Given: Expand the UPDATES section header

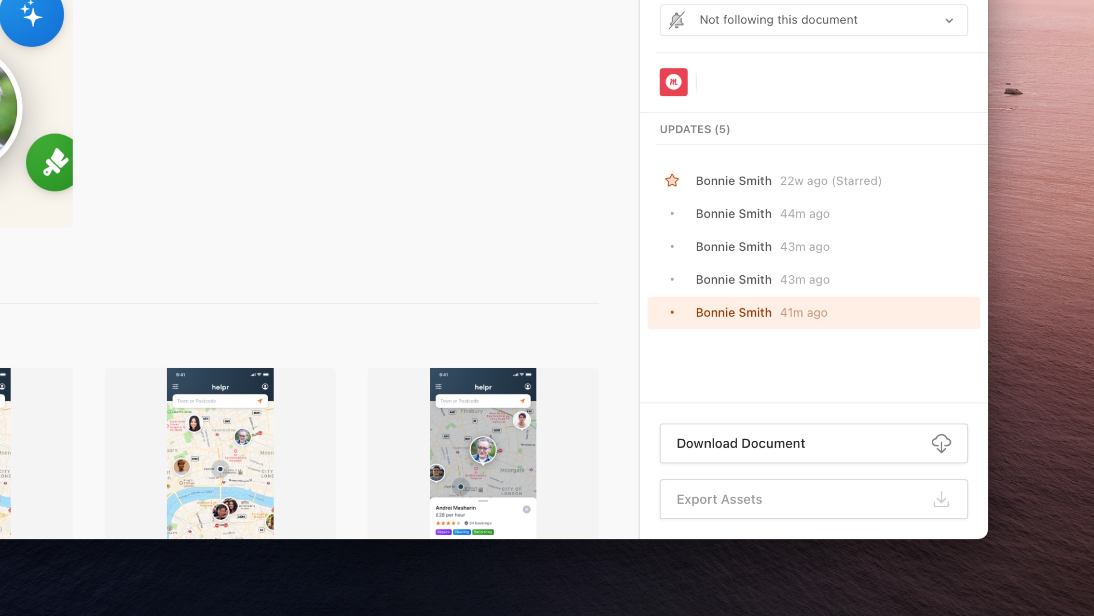Looking at the screenshot, I should coord(694,128).
